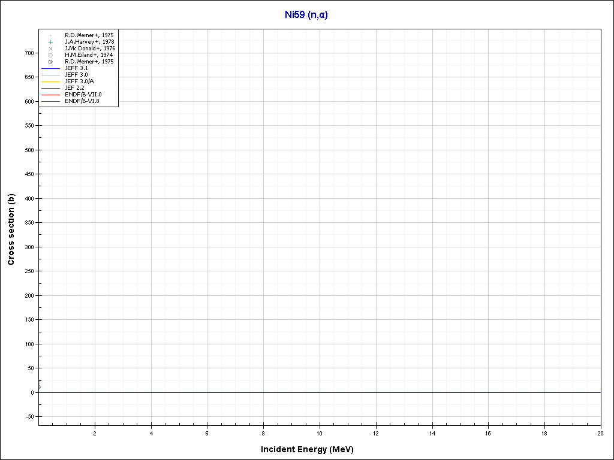Screen dimensions: 614x460
Task: Click the JEF 2.2 legend label
Action: (x=74, y=88)
